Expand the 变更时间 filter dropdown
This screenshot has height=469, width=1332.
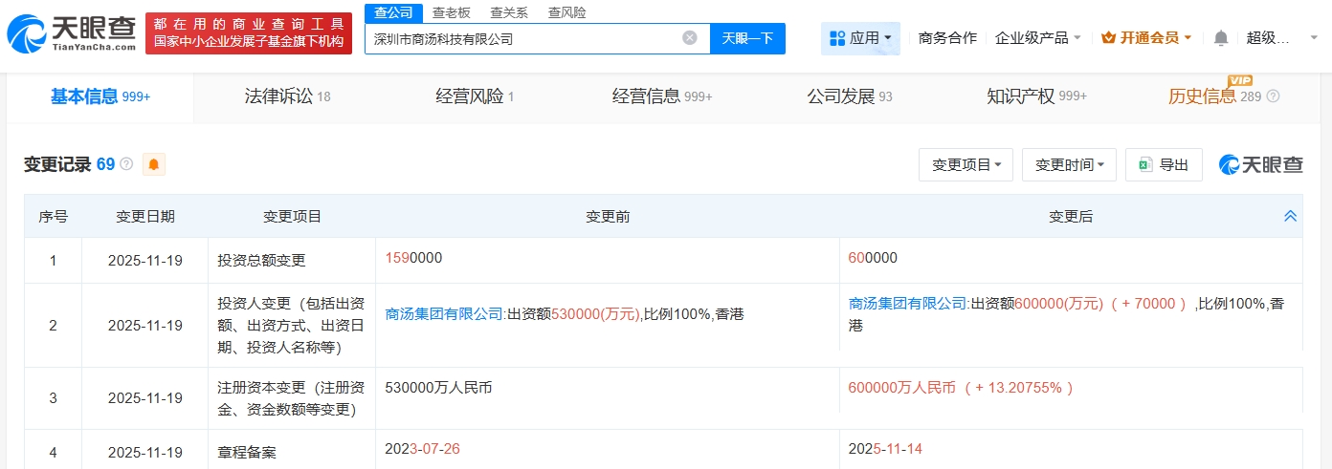tap(1069, 164)
